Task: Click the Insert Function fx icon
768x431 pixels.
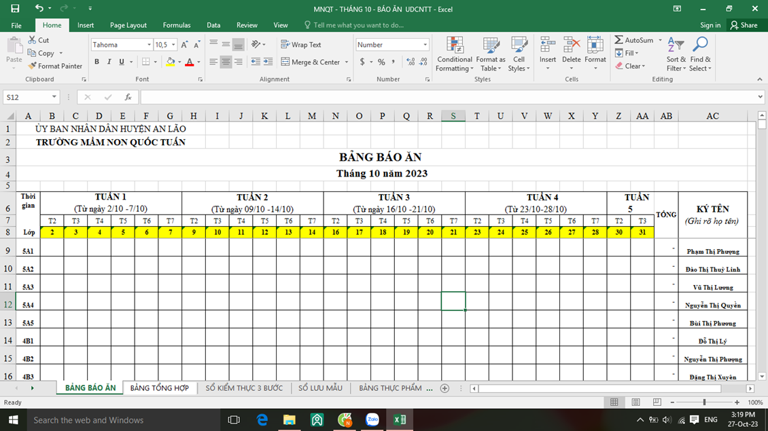Action: click(128, 97)
